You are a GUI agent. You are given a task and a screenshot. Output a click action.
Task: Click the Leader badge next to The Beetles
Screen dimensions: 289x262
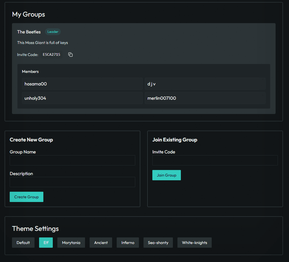coord(53,32)
